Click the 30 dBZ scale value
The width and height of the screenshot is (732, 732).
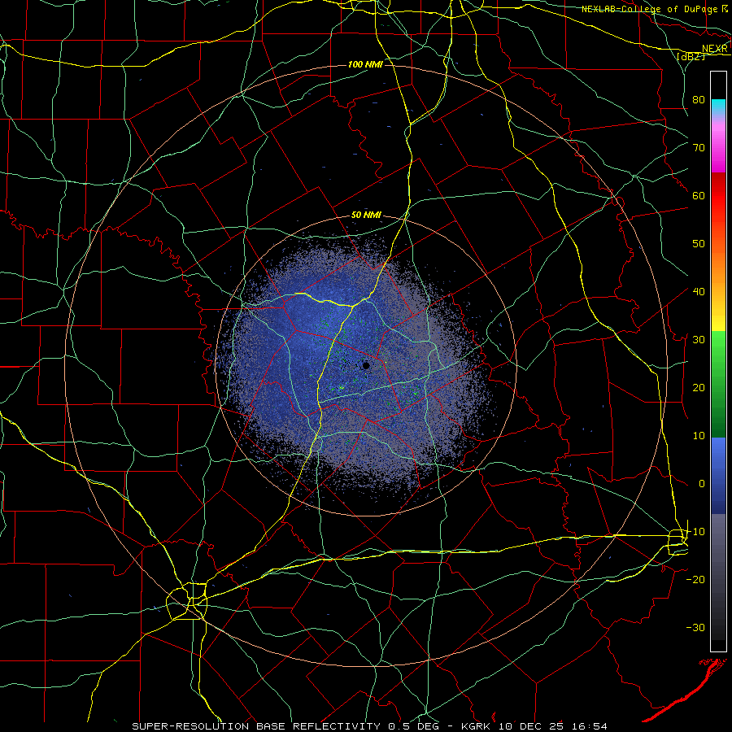pyautogui.click(x=699, y=339)
